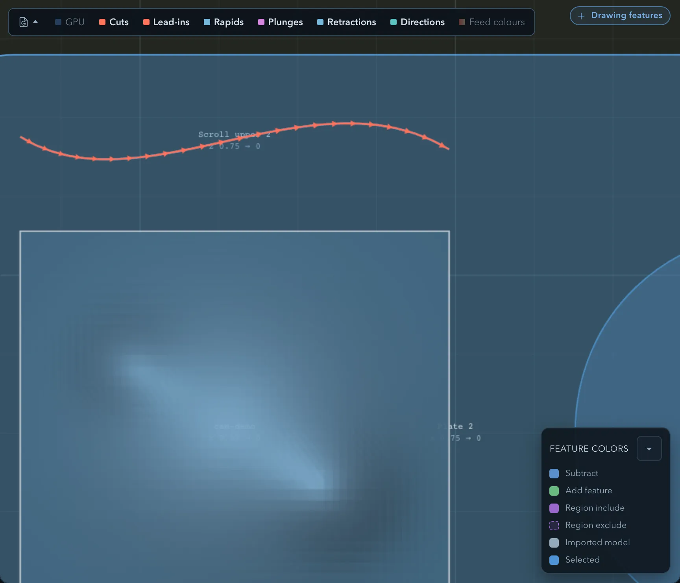Click the green Add feature swatch
Screen dimensions: 680x583
[x=554, y=491]
